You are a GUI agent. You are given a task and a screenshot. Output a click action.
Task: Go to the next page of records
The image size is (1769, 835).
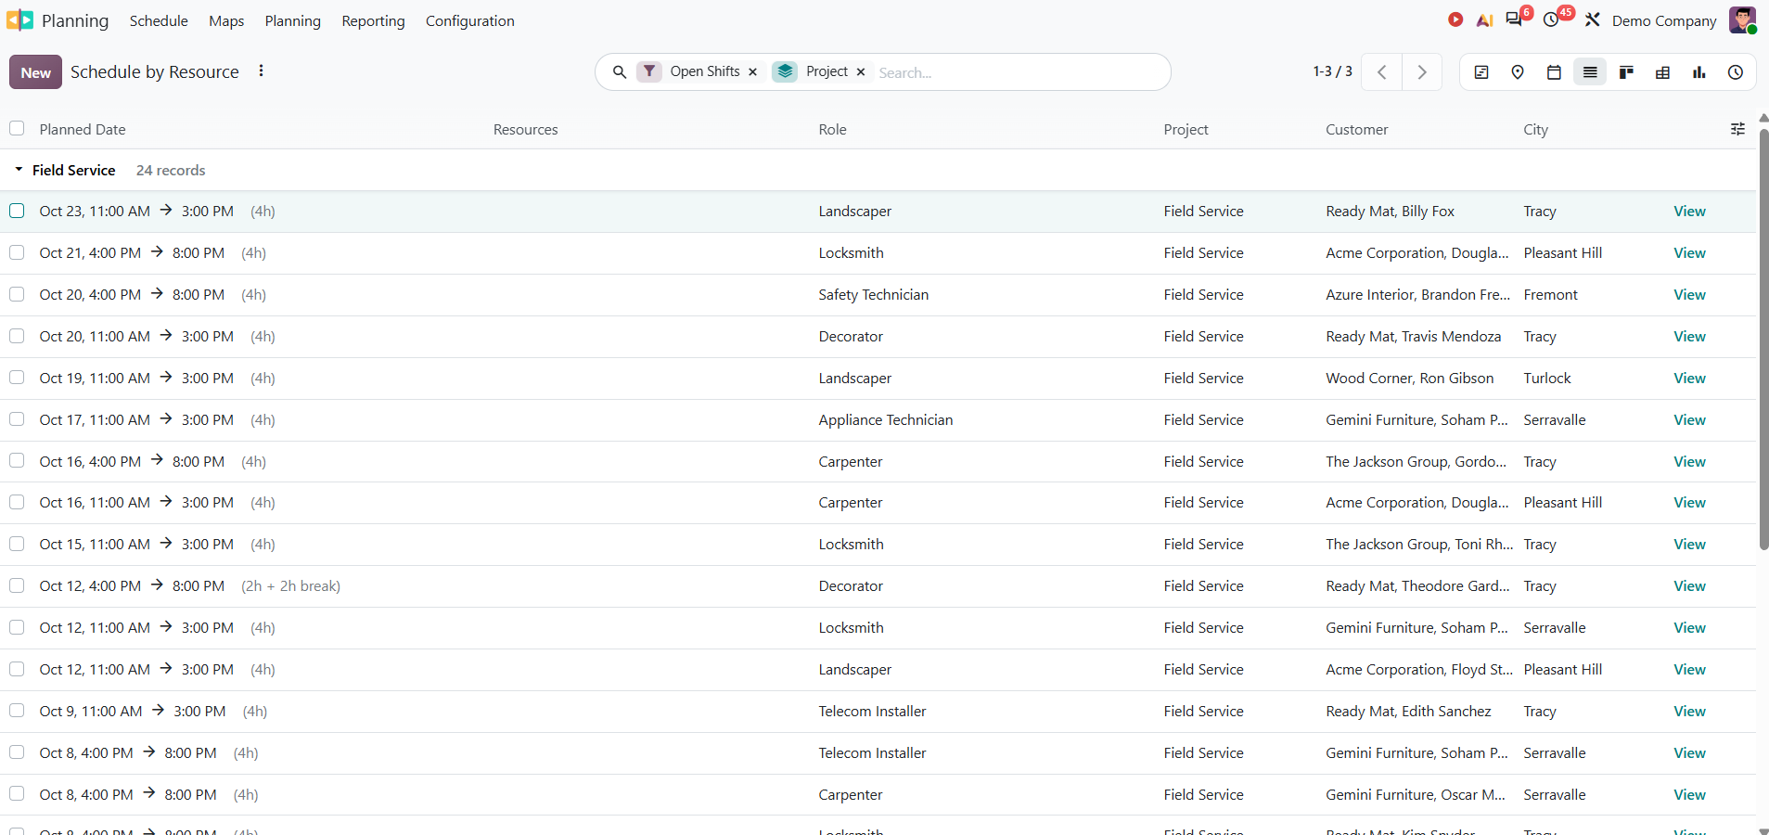tap(1421, 72)
